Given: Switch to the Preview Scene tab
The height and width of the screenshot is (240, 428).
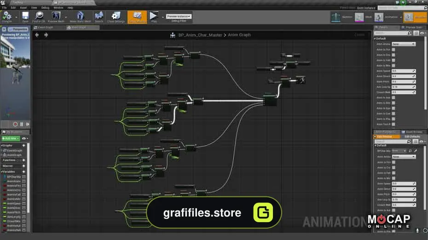Looking at the screenshot, I should (x=412, y=28).
